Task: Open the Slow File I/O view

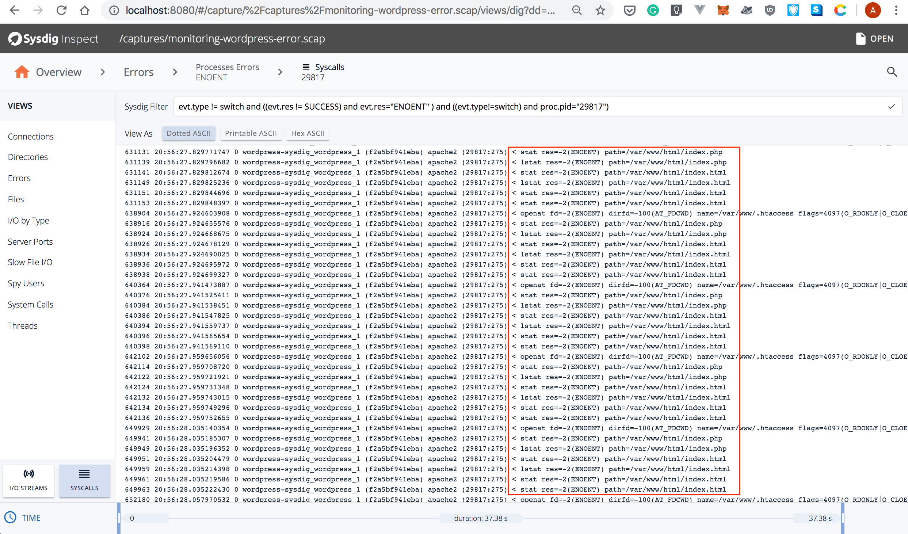Action: (30, 262)
